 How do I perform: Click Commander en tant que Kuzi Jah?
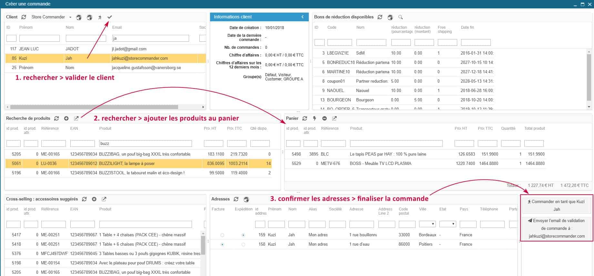coord(557,205)
